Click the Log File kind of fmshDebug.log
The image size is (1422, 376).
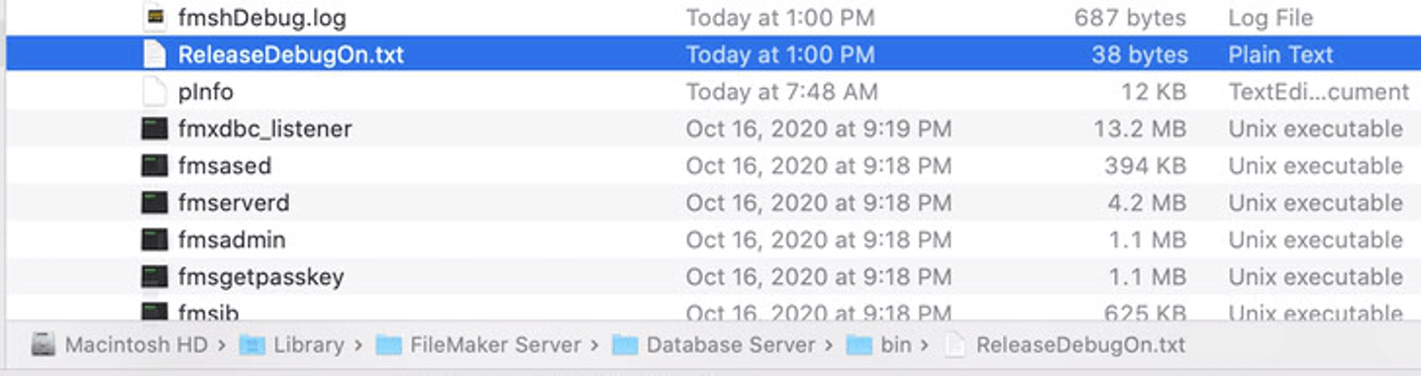1270,18
